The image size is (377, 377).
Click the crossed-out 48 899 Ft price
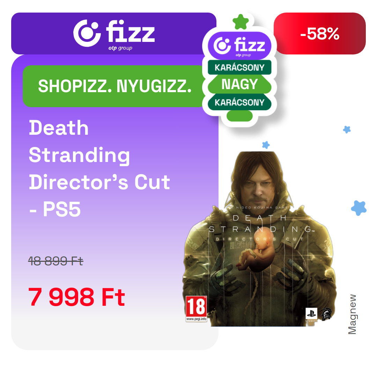tap(56, 261)
